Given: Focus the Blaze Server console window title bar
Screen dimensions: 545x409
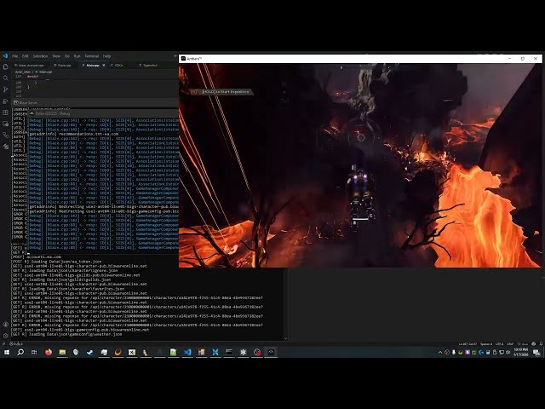Looking at the screenshot, I should pos(95,102).
